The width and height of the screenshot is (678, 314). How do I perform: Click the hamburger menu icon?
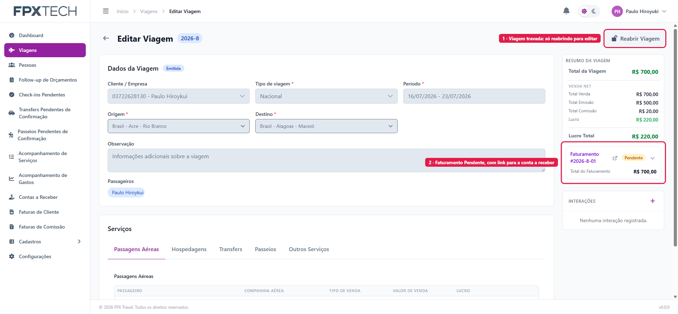(x=106, y=11)
